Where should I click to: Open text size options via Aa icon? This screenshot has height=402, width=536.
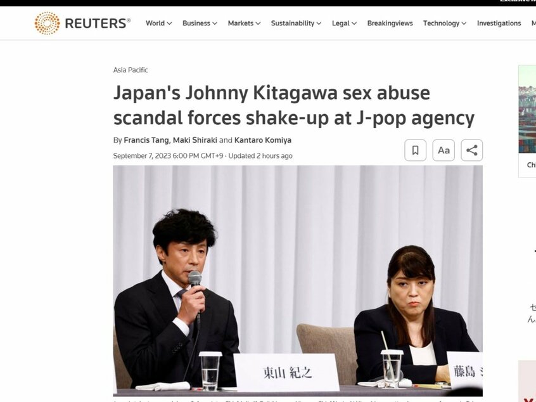coord(443,150)
